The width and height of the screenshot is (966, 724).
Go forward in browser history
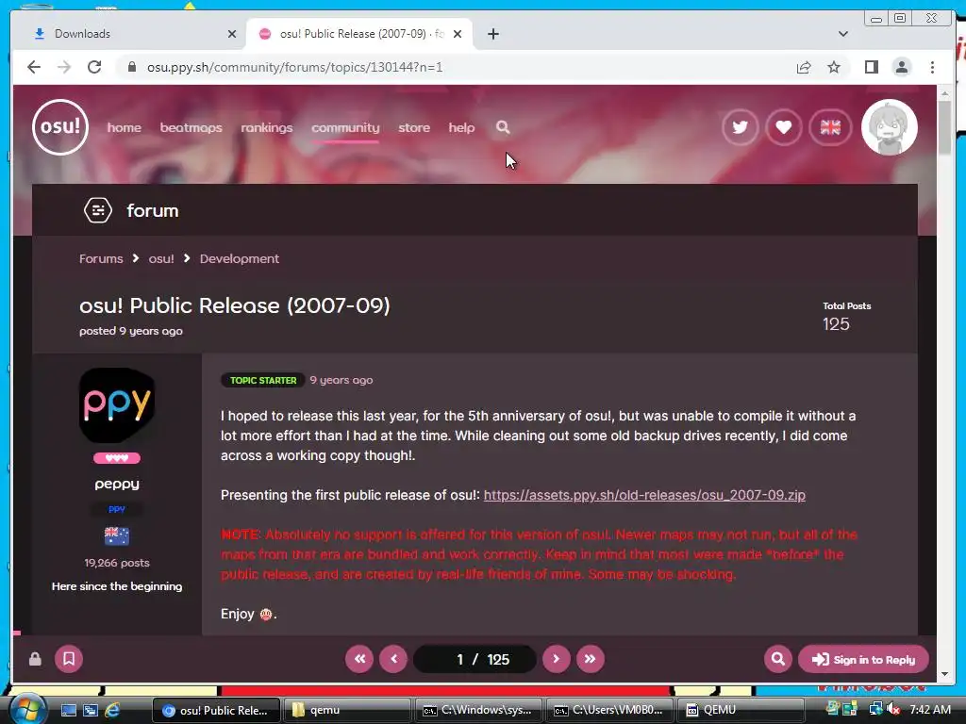click(64, 67)
